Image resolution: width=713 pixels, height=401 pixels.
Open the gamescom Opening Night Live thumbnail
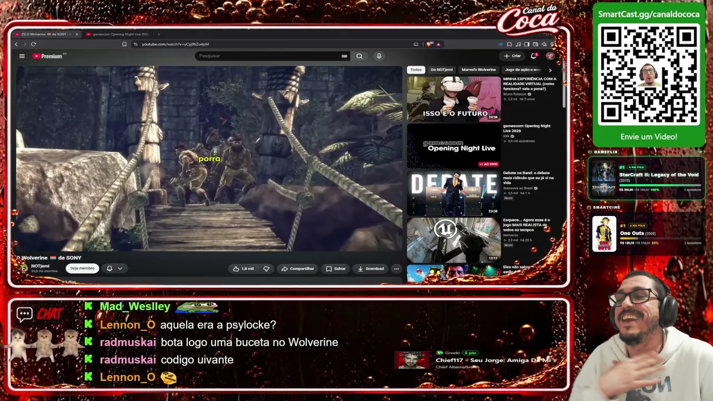pyautogui.click(x=453, y=146)
